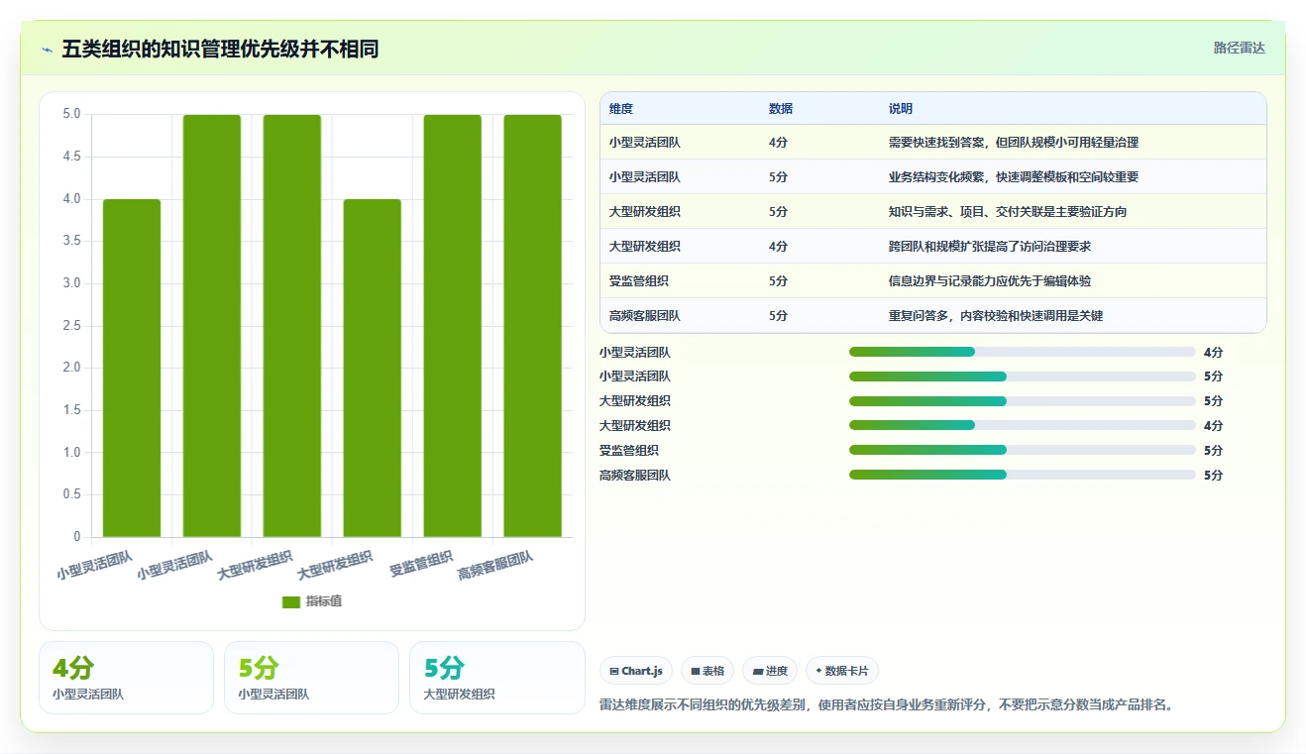Click the 维度 table column header
1306x754 pixels.
[x=621, y=109]
